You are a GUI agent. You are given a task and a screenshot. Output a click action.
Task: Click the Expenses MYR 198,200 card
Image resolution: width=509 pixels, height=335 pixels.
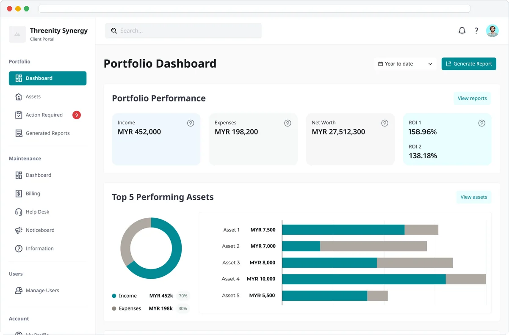point(253,139)
